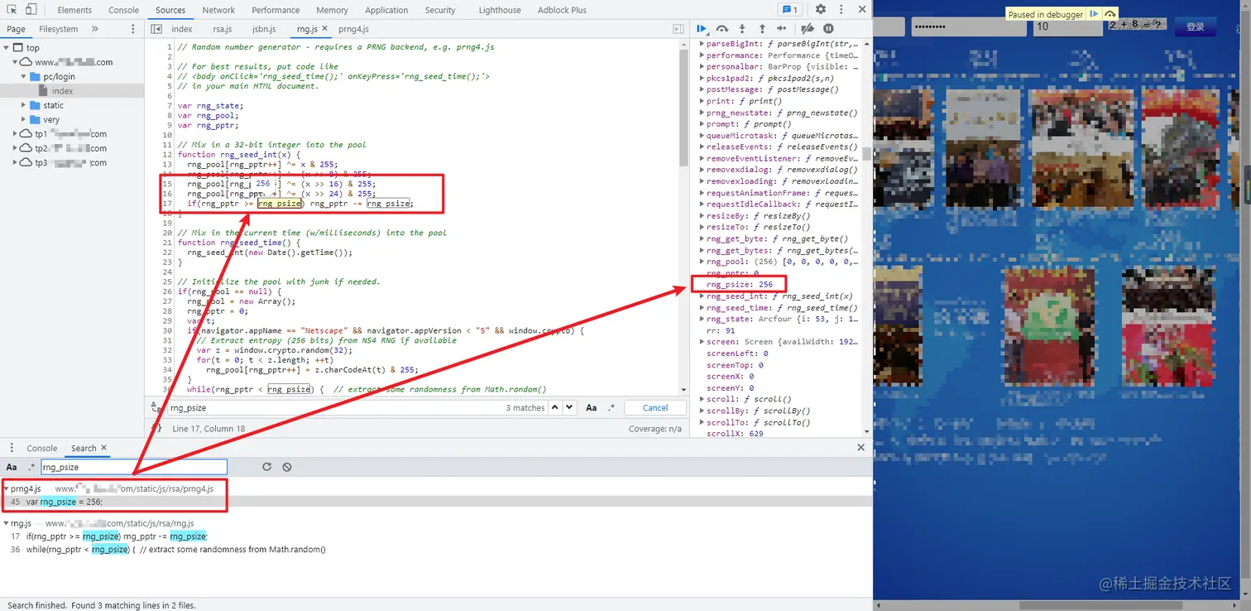The width and height of the screenshot is (1251, 611).
Task: Switch to the Network panel tab
Action: pyautogui.click(x=218, y=10)
